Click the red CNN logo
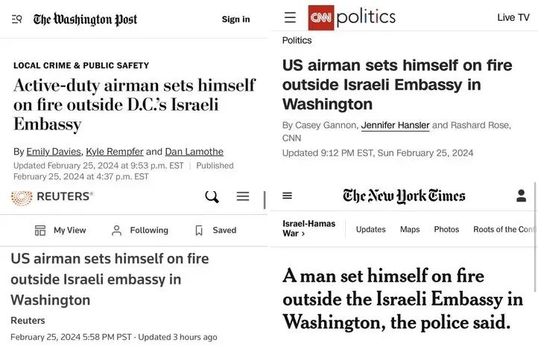The width and height of the screenshot is (538, 360). click(x=321, y=17)
